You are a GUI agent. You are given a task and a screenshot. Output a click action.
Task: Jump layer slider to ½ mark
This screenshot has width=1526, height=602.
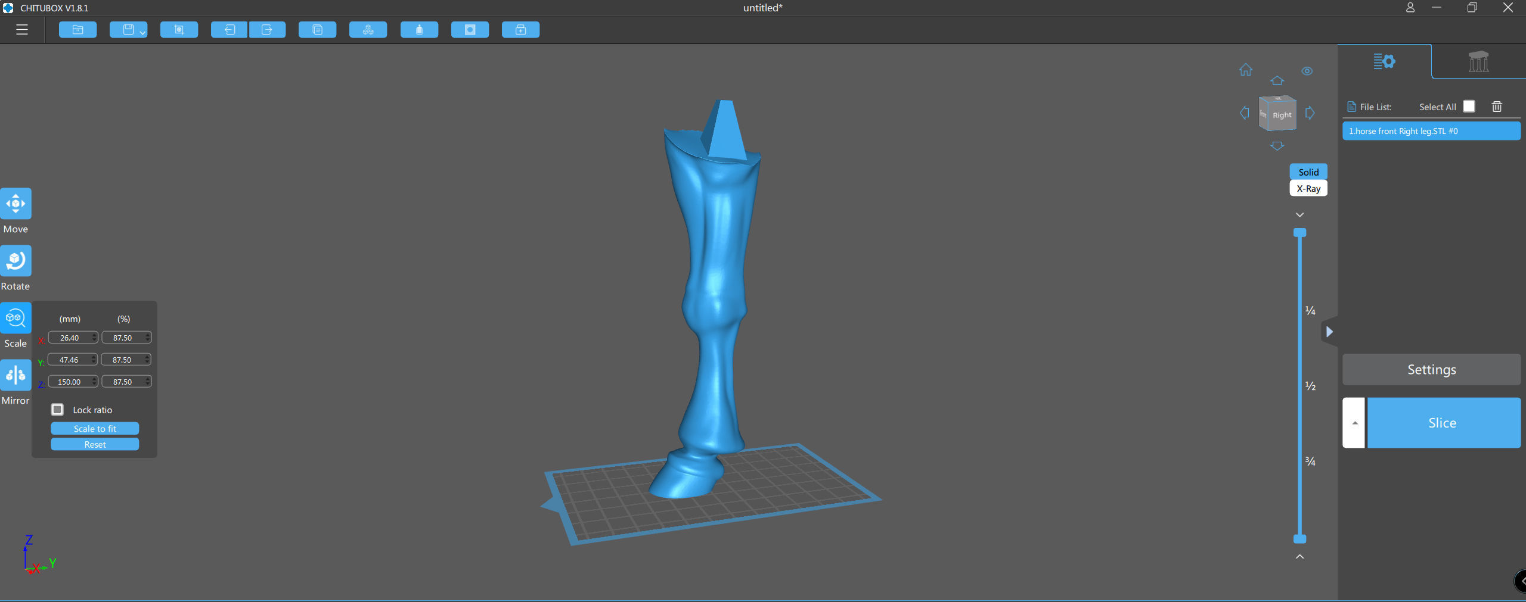click(x=1310, y=386)
